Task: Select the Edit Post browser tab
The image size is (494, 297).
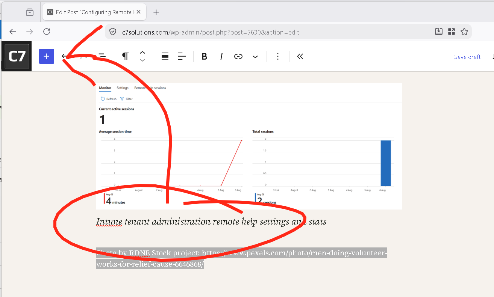Action: (94, 12)
